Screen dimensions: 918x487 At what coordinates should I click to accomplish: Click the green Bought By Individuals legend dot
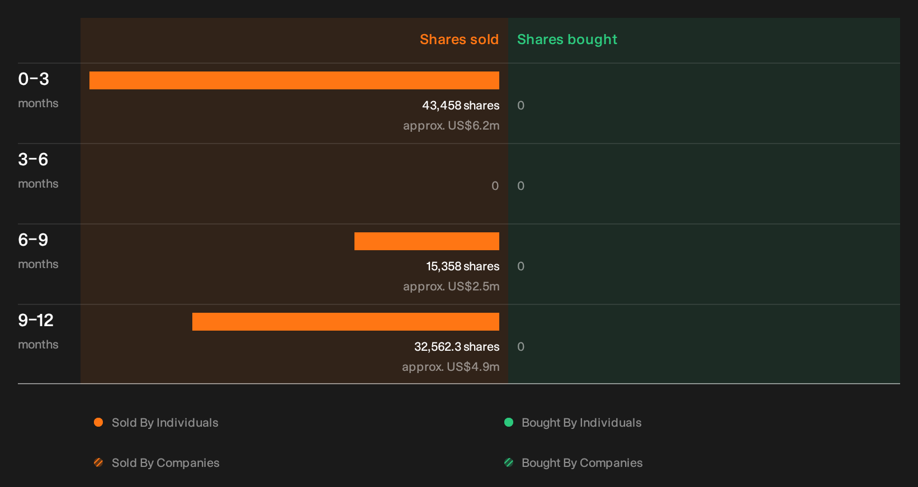coord(509,422)
